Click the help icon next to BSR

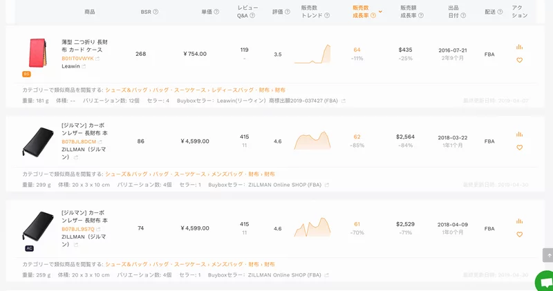coord(156,12)
